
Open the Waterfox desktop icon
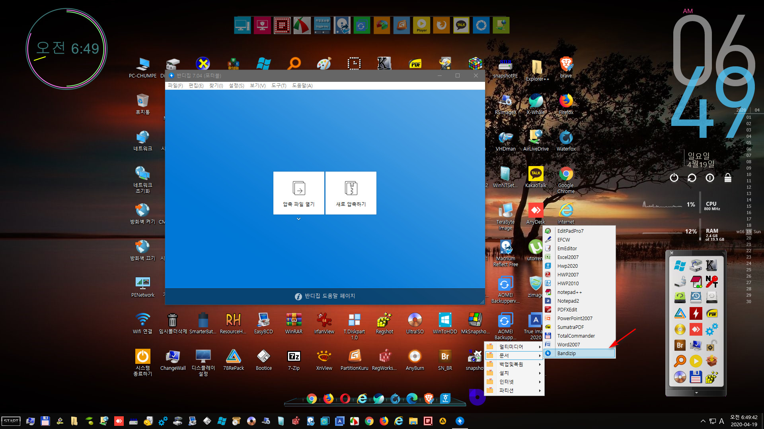tap(566, 141)
